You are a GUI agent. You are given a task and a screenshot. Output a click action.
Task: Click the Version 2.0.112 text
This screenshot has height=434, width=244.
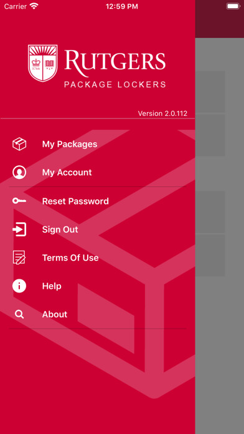[162, 113]
